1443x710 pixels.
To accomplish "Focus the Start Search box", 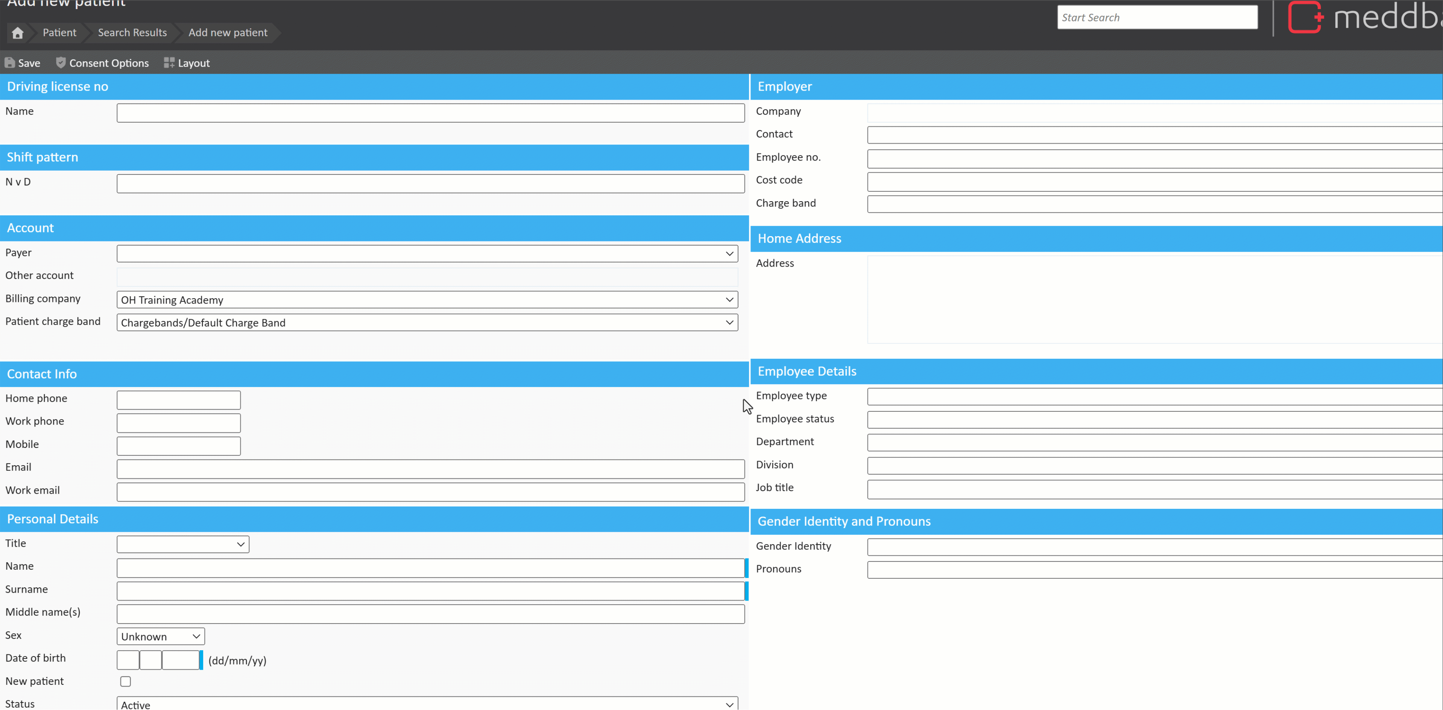I will coord(1157,17).
